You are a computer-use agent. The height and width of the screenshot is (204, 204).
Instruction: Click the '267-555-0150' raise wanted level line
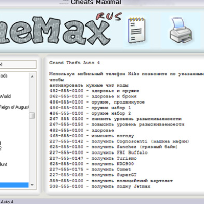(x=117, y=124)
